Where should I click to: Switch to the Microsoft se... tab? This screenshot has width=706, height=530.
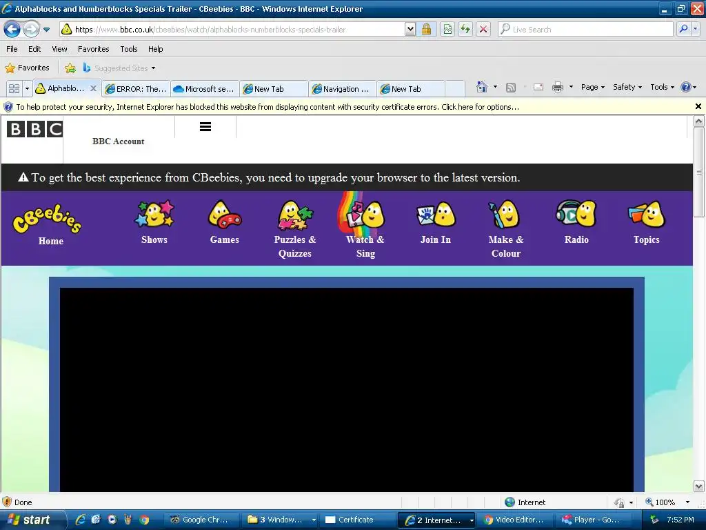pyautogui.click(x=204, y=89)
